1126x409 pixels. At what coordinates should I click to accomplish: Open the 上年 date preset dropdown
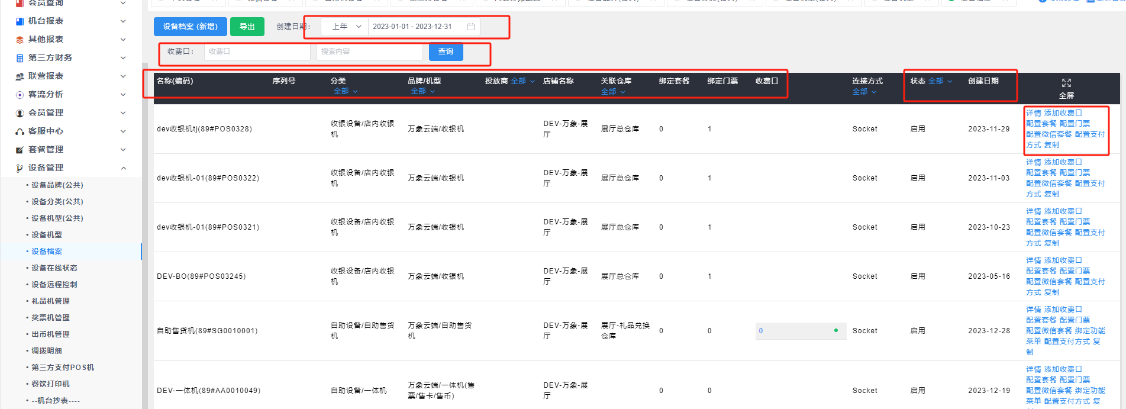[x=345, y=27]
